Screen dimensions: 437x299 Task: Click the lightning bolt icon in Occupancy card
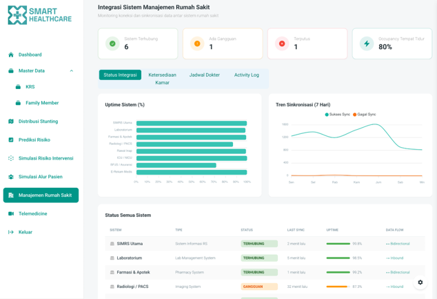coord(367,44)
